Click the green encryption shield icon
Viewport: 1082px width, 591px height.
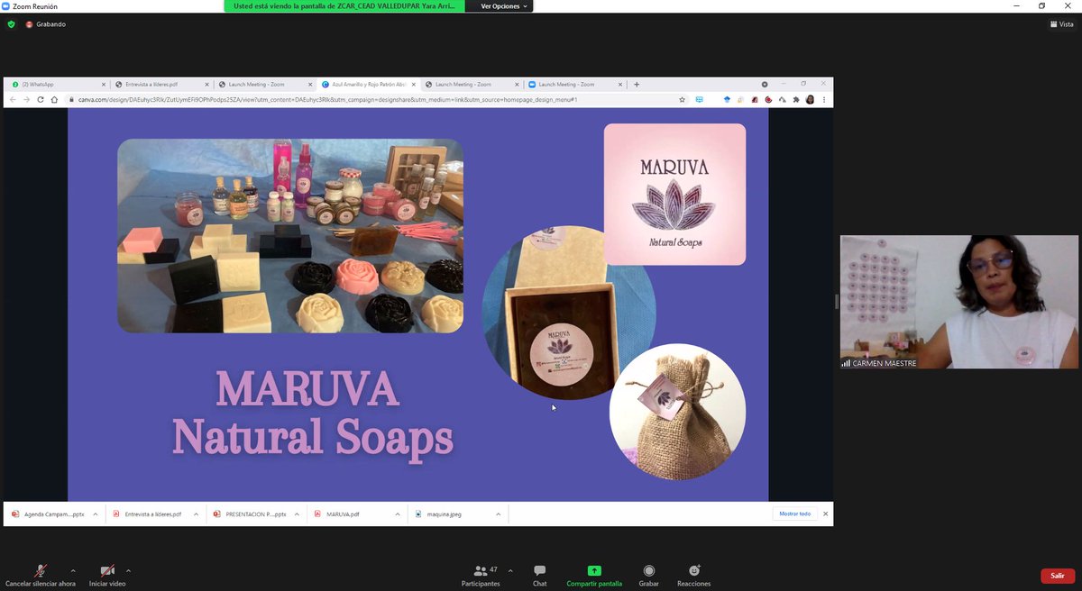(x=11, y=24)
